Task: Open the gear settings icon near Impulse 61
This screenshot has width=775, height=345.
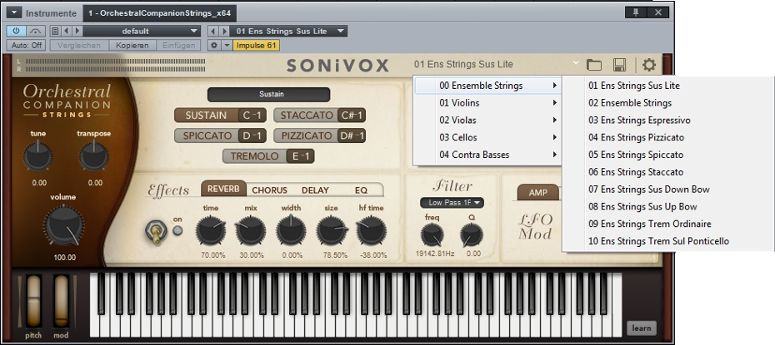Action: pos(214,46)
